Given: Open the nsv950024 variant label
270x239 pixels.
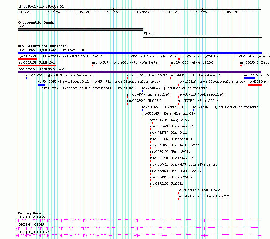Looking at the screenshot, I should coord(252,56).
